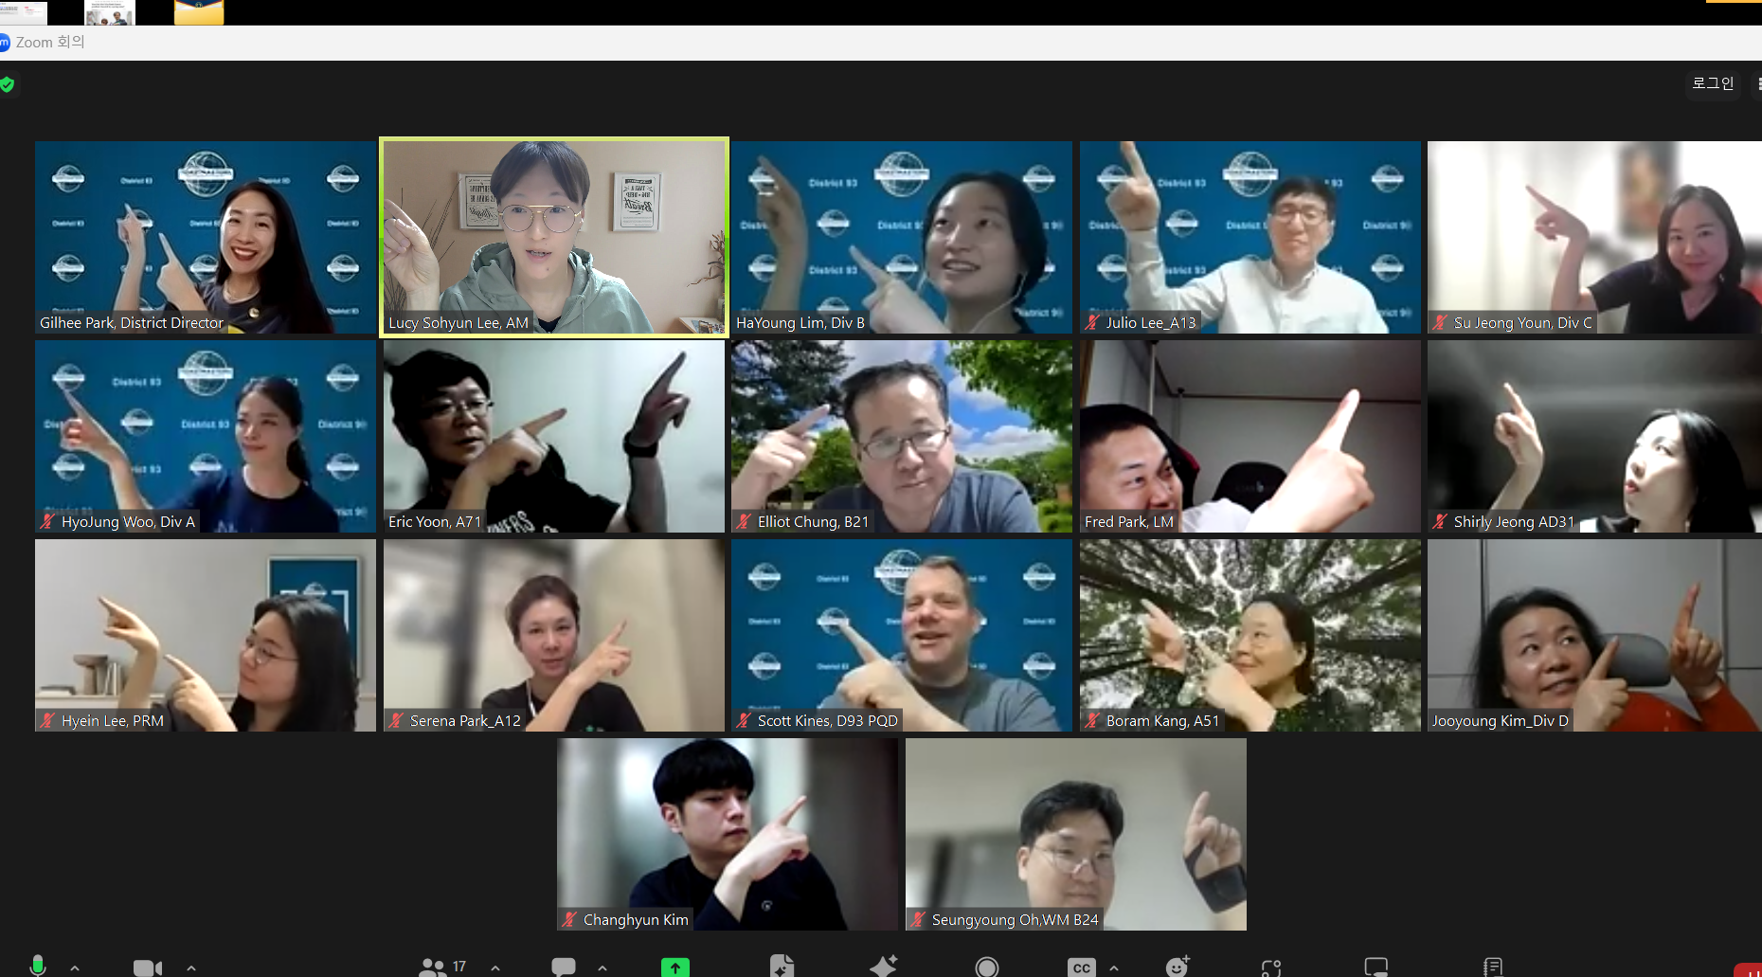
Task: Open the Chat panel
Action: (x=564, y=967)
